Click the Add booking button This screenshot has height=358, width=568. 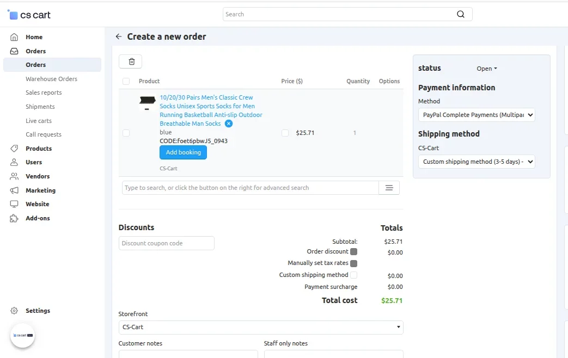(x=183, y=152)
